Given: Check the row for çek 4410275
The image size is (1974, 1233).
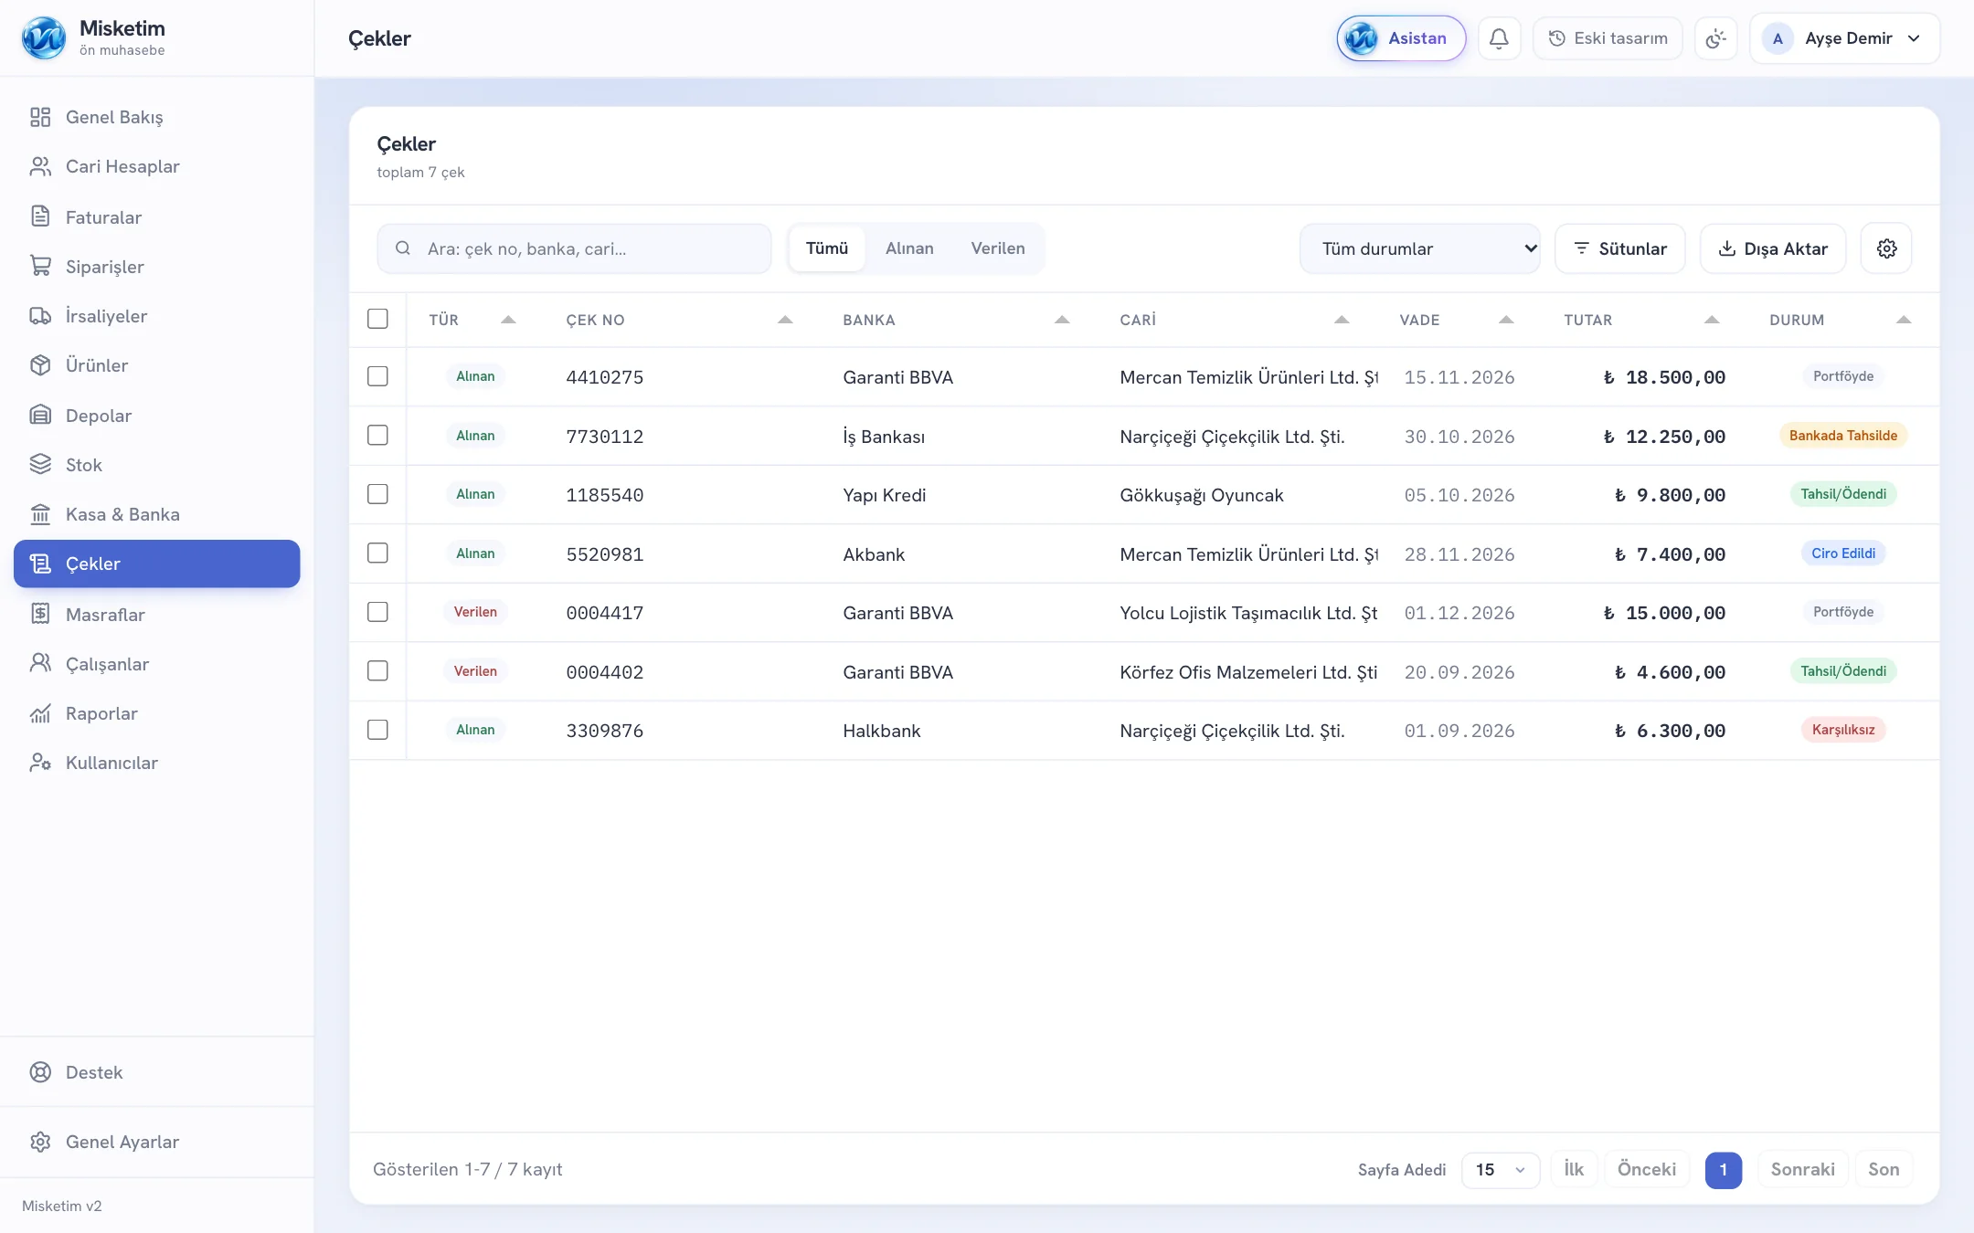Looking at the screenshot, I should (377, 376).
